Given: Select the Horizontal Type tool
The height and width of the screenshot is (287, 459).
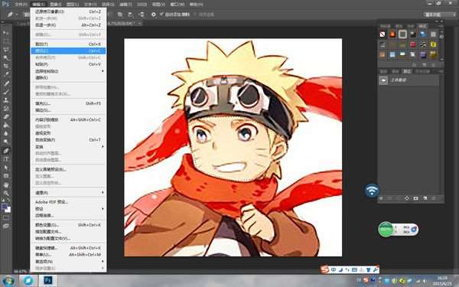Looking at the screenshot, I should 6,160.
